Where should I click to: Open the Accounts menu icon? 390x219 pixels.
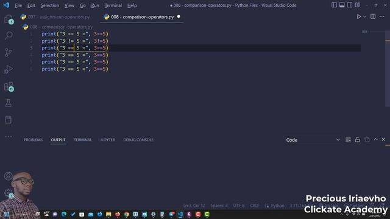click(8, 176)
